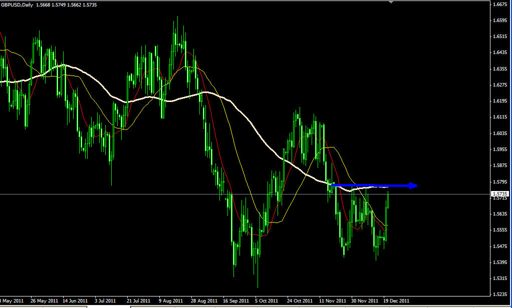512x308 pixels.
Task: Click the 9 Aug 2011 date label
Action: [x=171, y=301]
